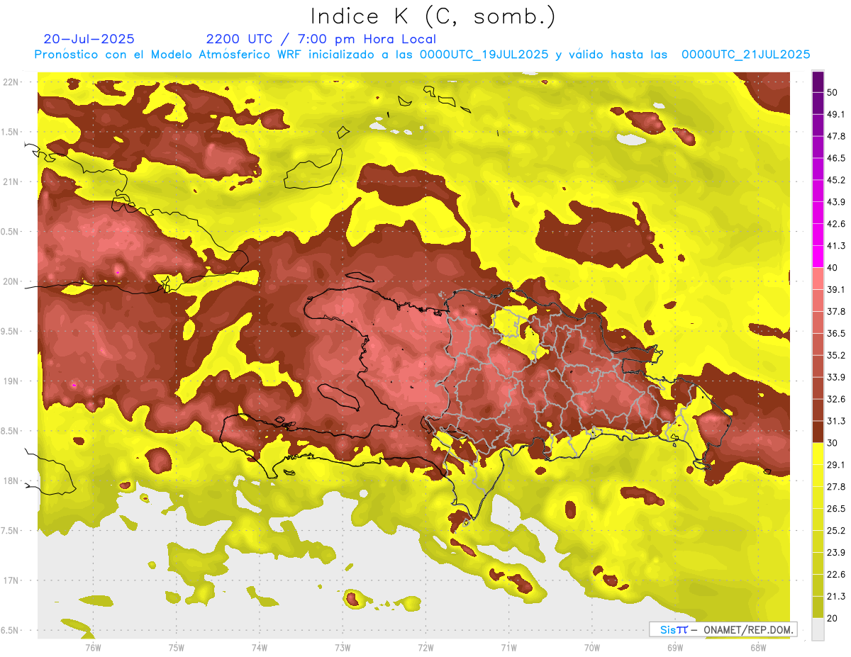Click the time text "2200 UTC / 7:00 pm Hora Local"
The image size is (851, 657).
[x=321, y=39]
